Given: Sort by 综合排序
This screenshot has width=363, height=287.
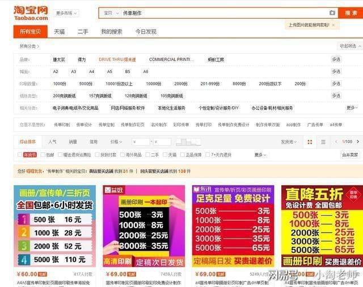Looking at the screenshot, I should [x=28, y=142].
